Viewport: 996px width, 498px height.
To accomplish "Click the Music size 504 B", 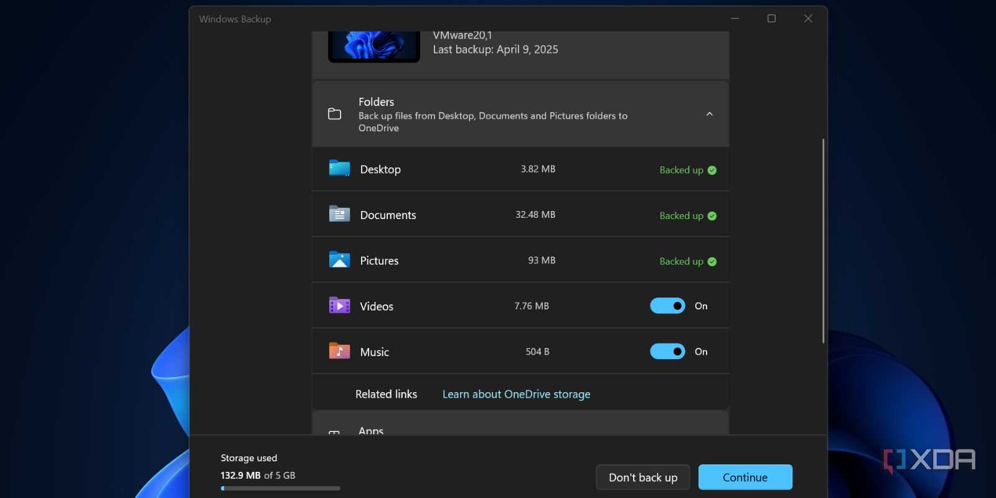I will tap(537, 352).
